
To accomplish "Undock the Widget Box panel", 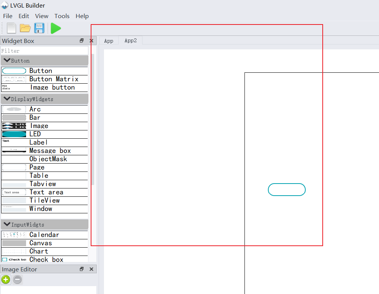I will pos(81,40).
